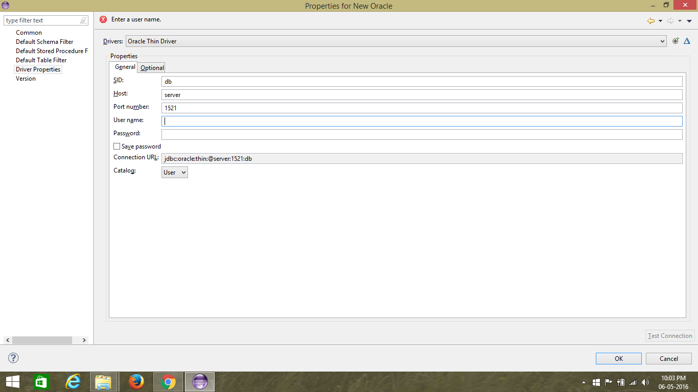698x392 pixels.
Task: Click the volume speaker tray icon
Action: click(x=645, y=382)
